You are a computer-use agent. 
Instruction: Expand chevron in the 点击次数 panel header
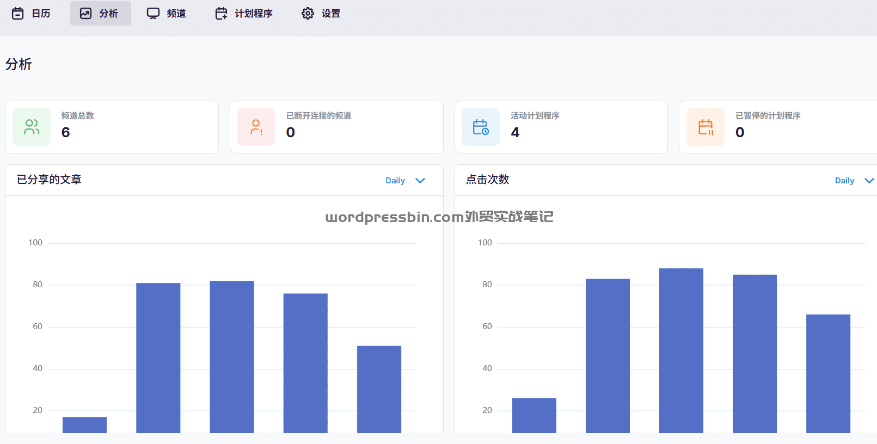click(869, 181)
